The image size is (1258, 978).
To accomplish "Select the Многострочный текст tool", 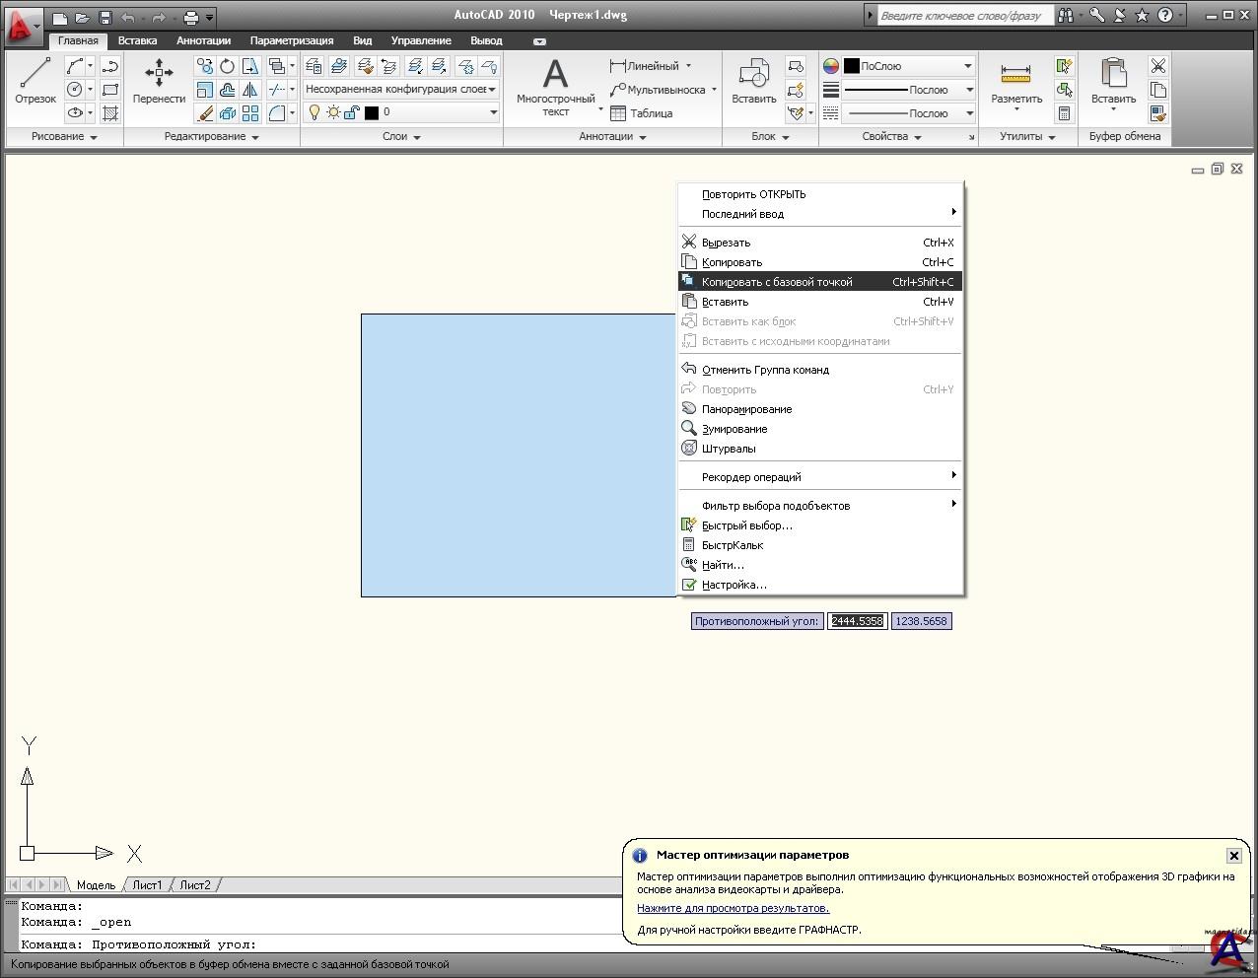I will tap(556, 87).
